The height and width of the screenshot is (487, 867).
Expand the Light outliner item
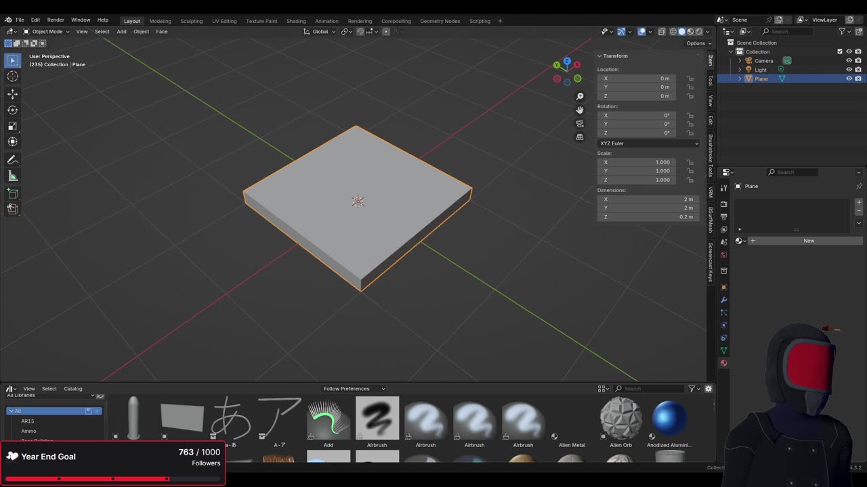[x=740, y=70]
